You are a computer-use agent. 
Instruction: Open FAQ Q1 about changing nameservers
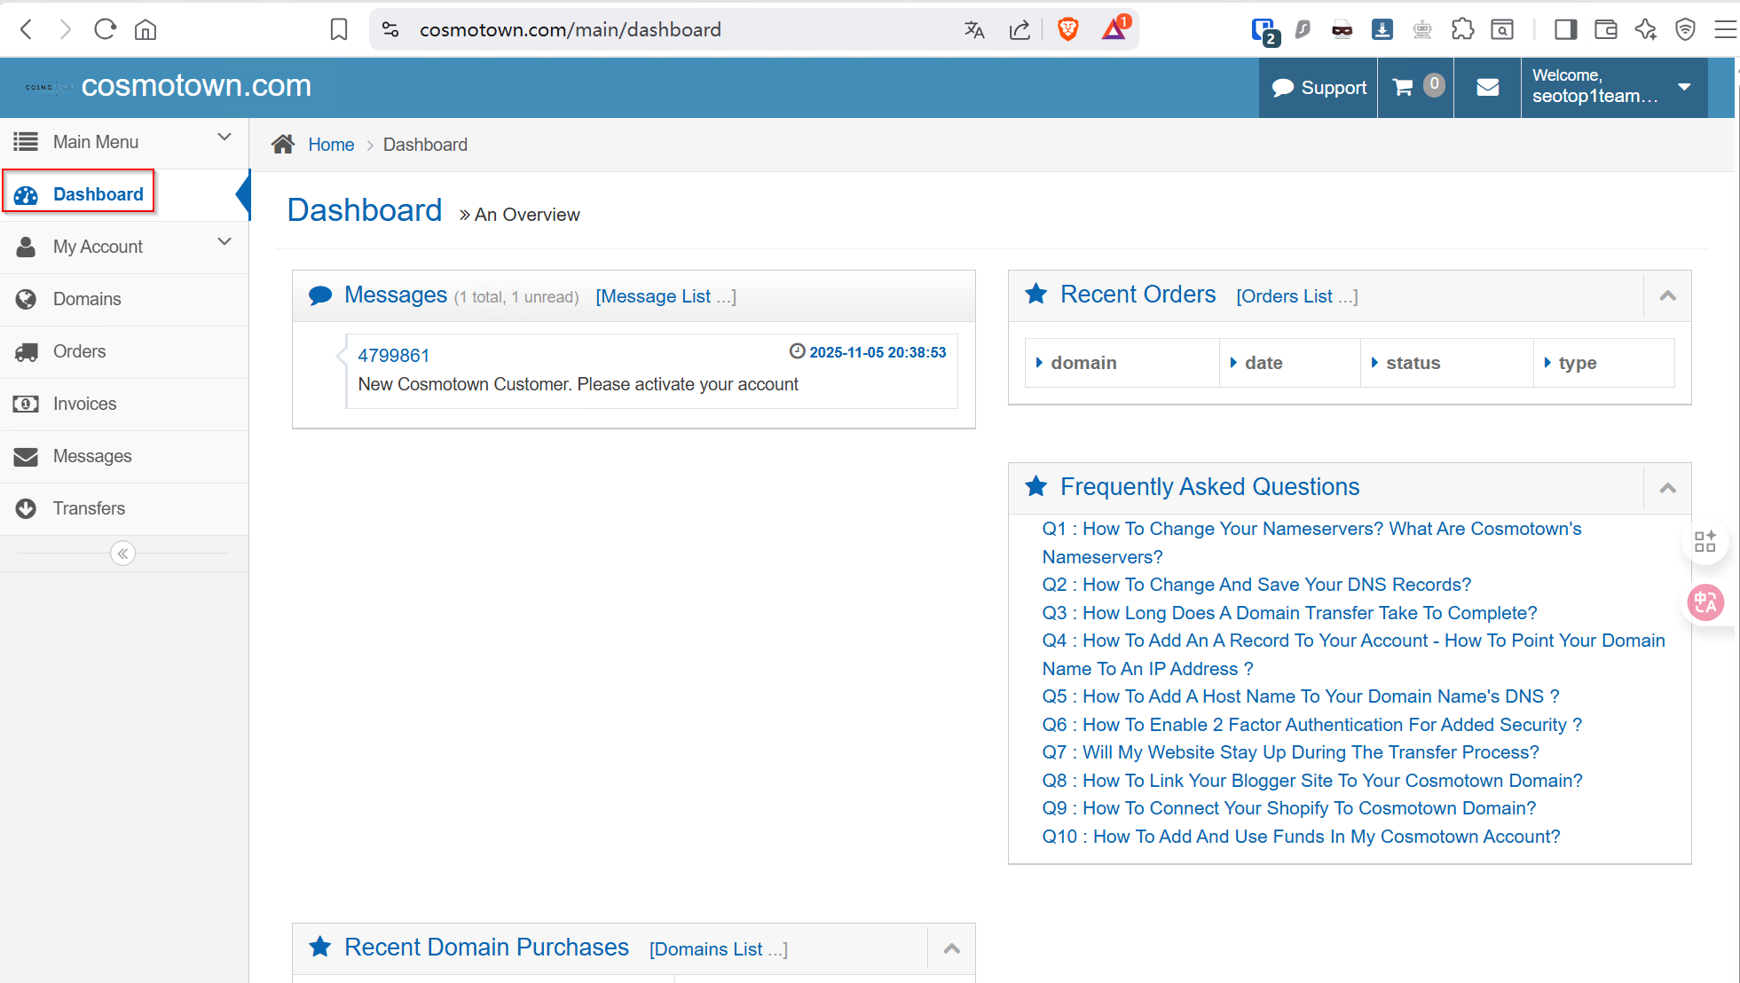point(1311,543)
